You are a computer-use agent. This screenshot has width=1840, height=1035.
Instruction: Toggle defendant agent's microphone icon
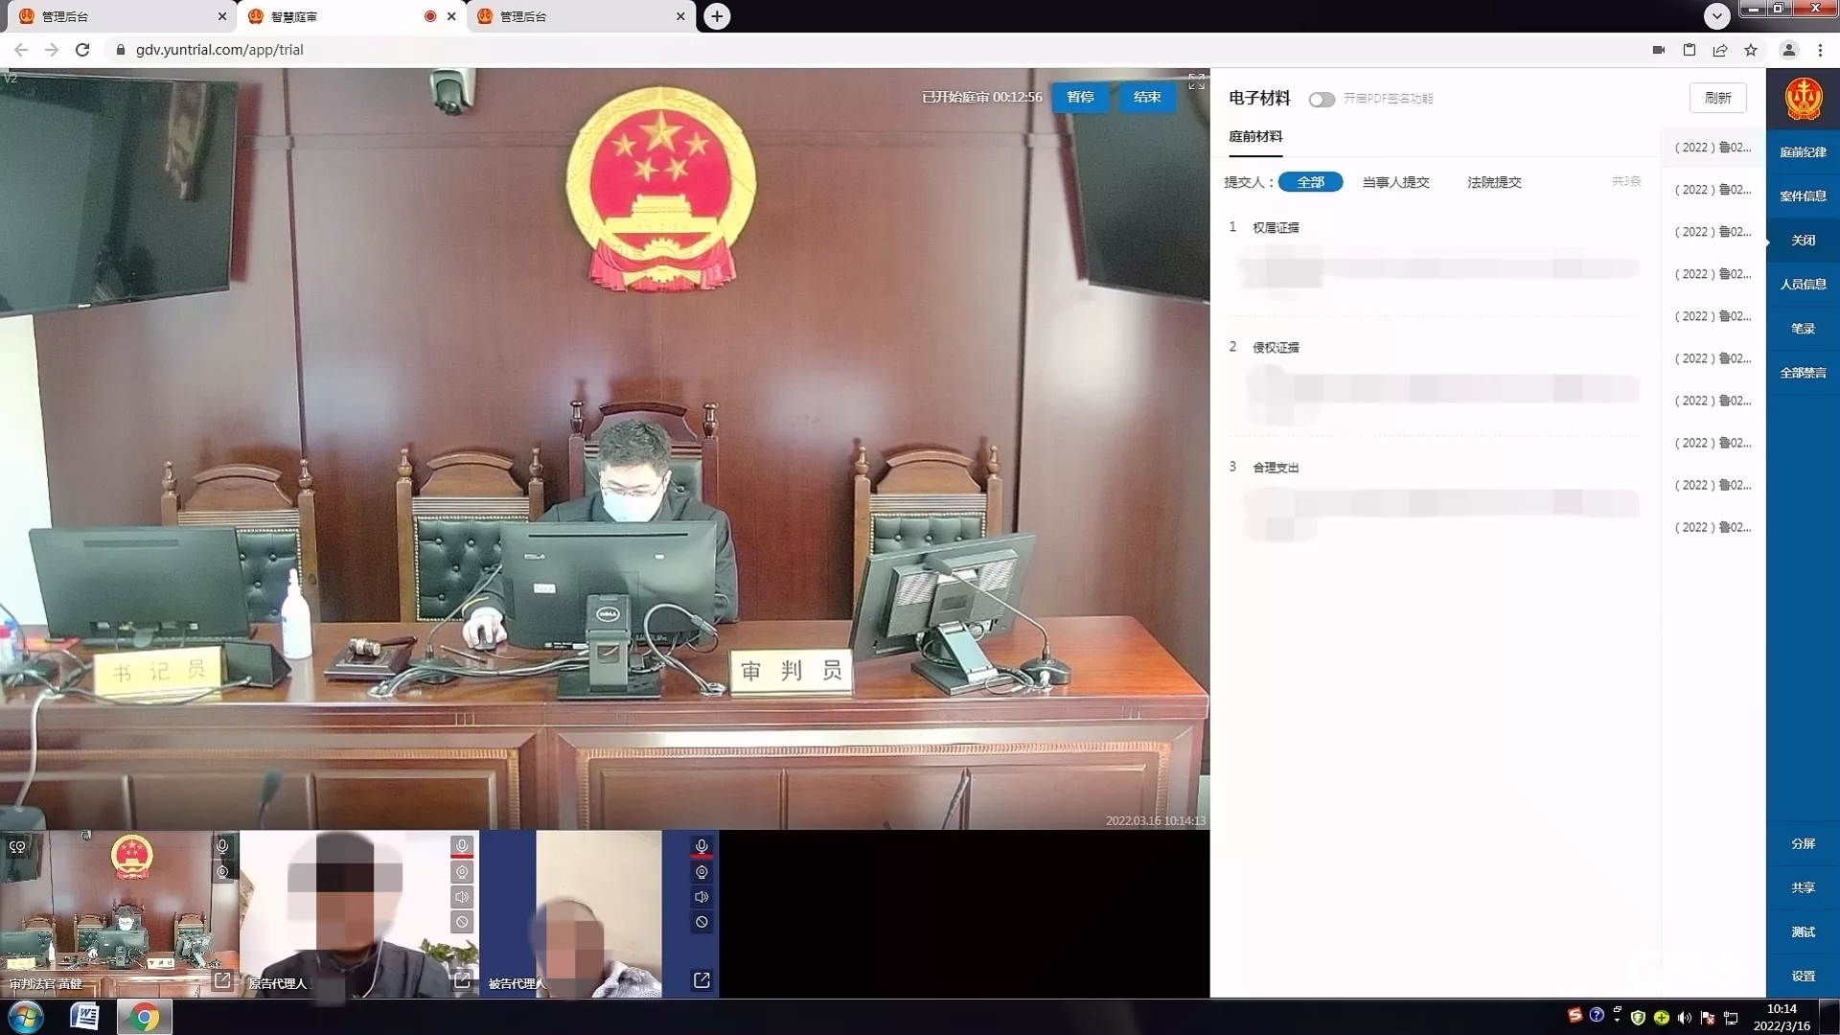pyautogui.click(x=701, y=846)
